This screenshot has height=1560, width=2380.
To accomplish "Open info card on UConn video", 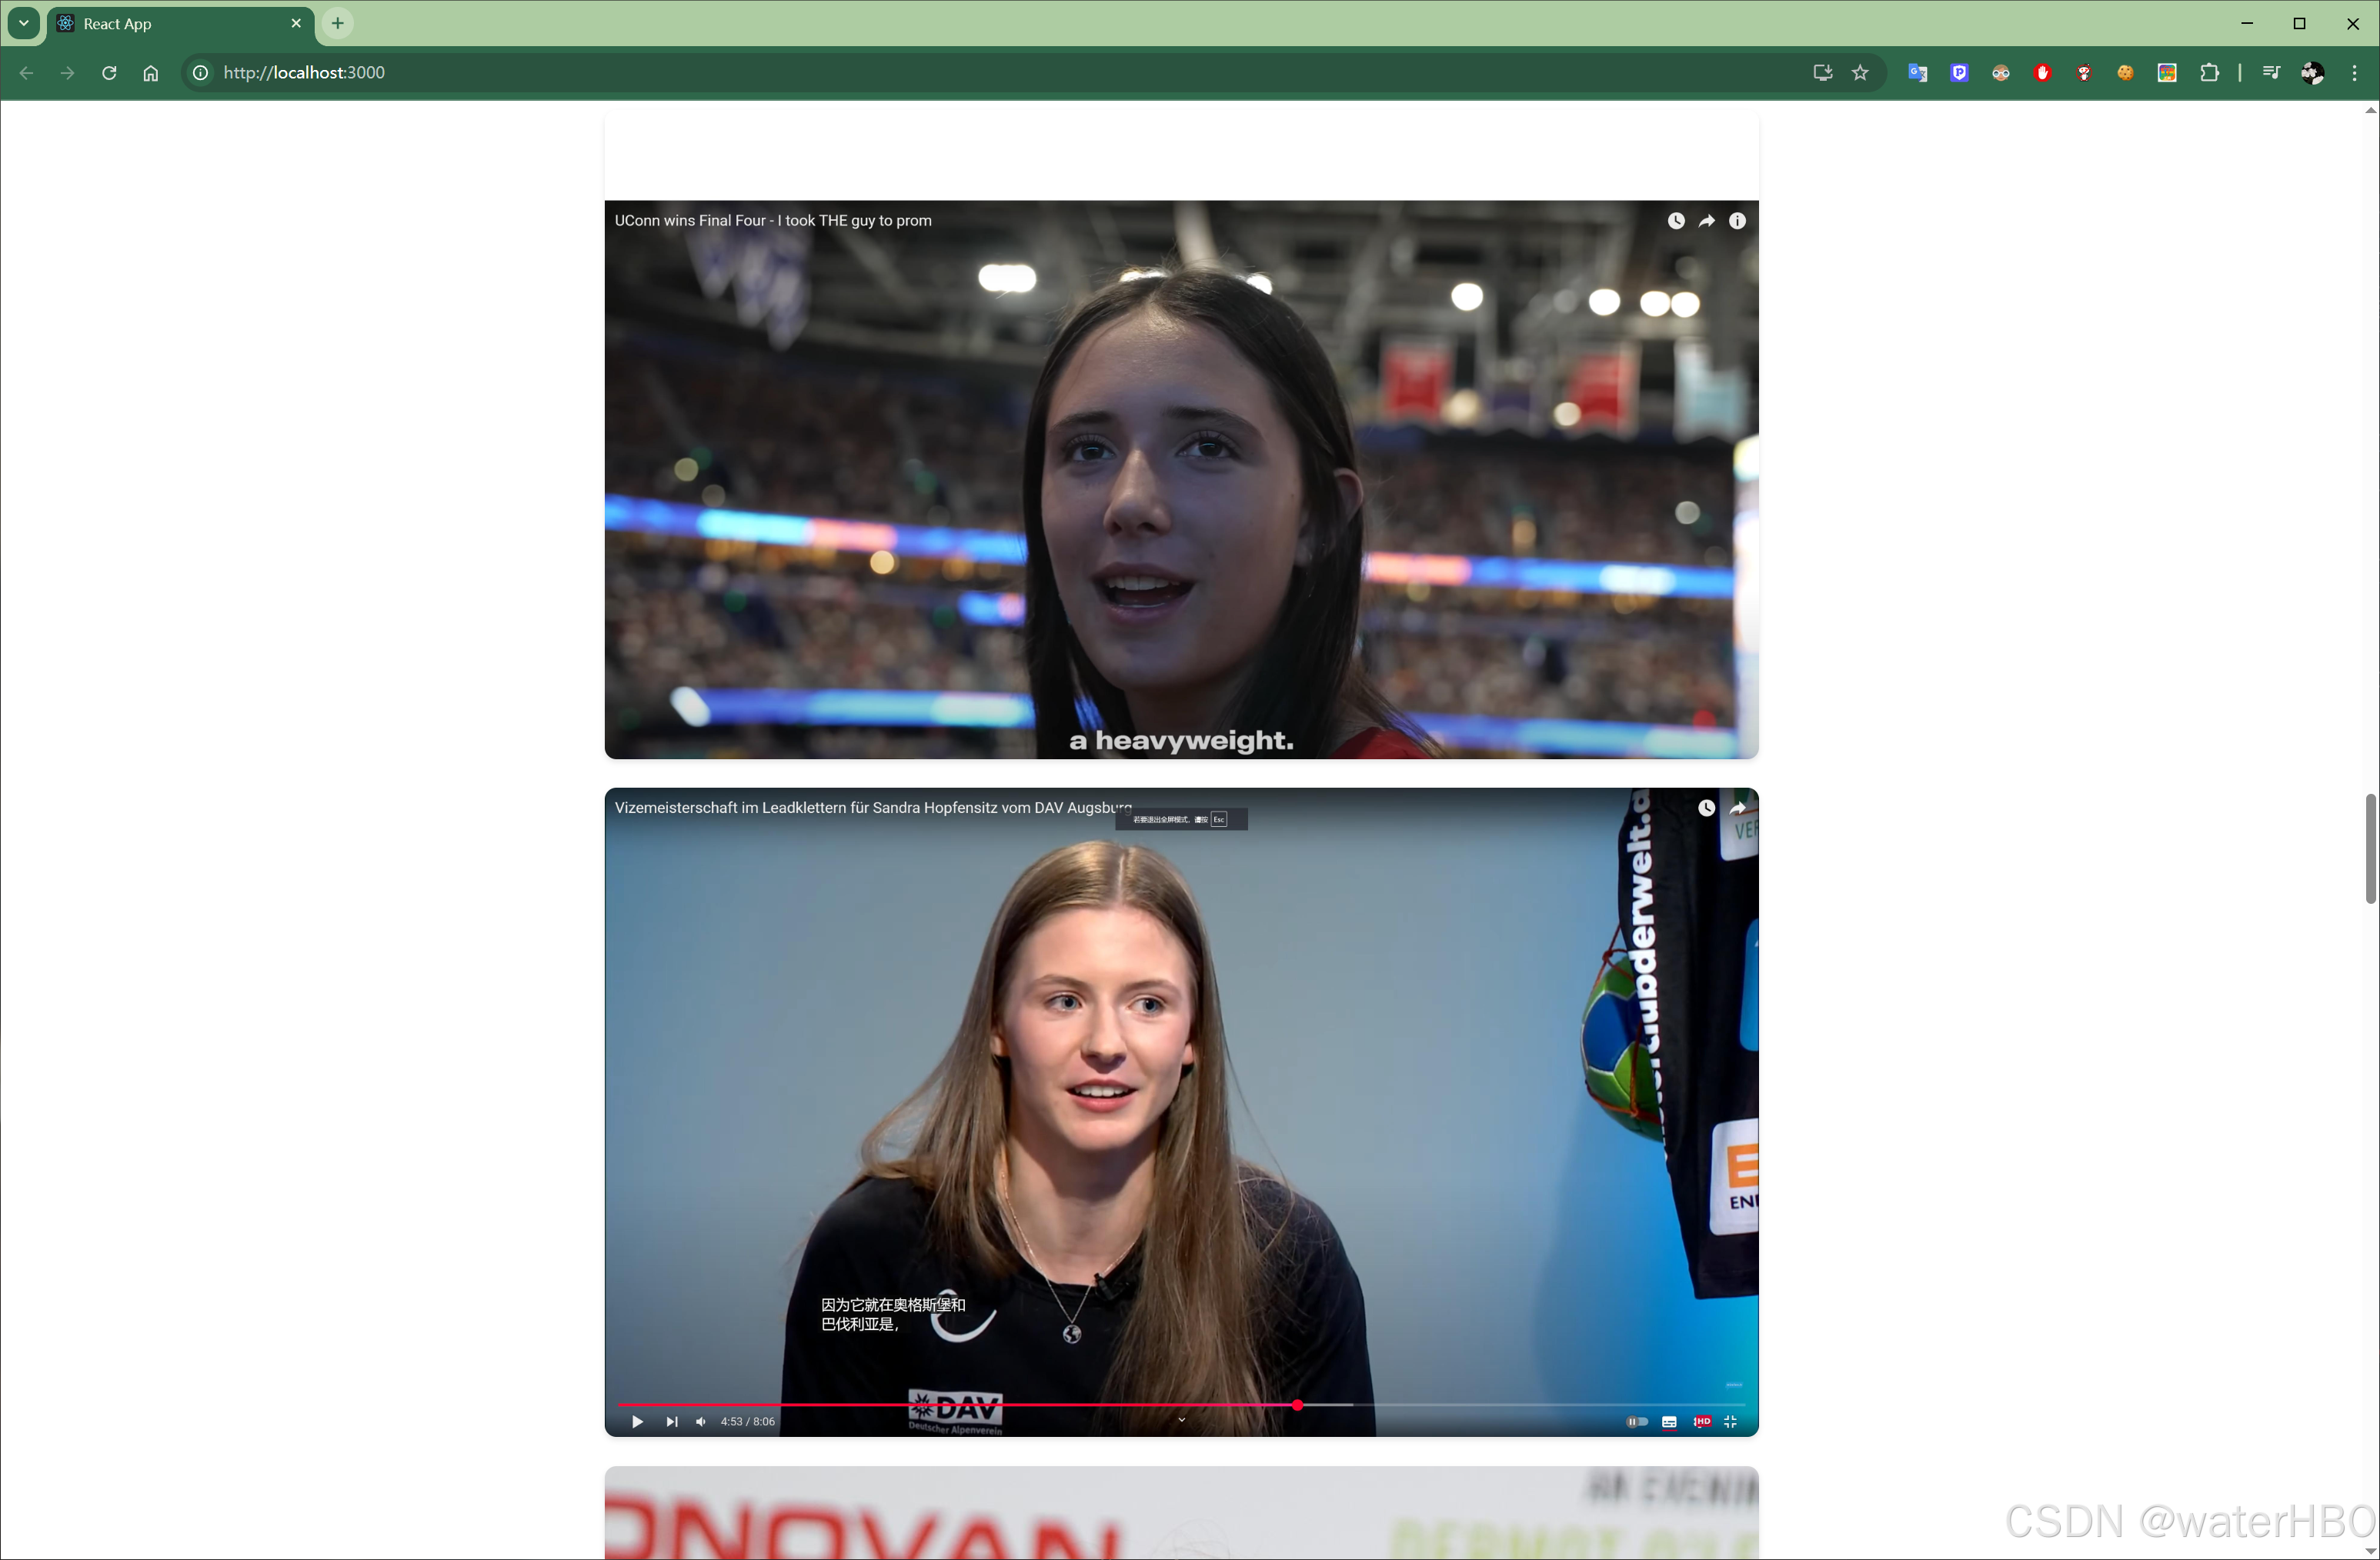I will (1738, 221).
